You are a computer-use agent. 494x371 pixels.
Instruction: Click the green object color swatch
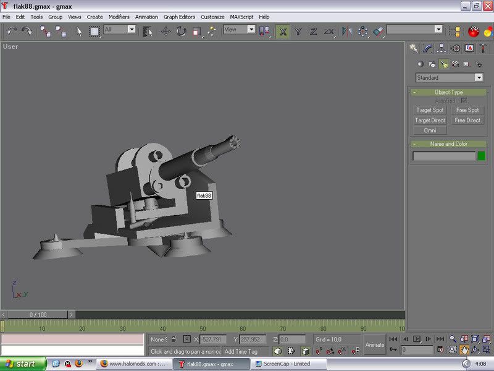click(x=482, y=156)
